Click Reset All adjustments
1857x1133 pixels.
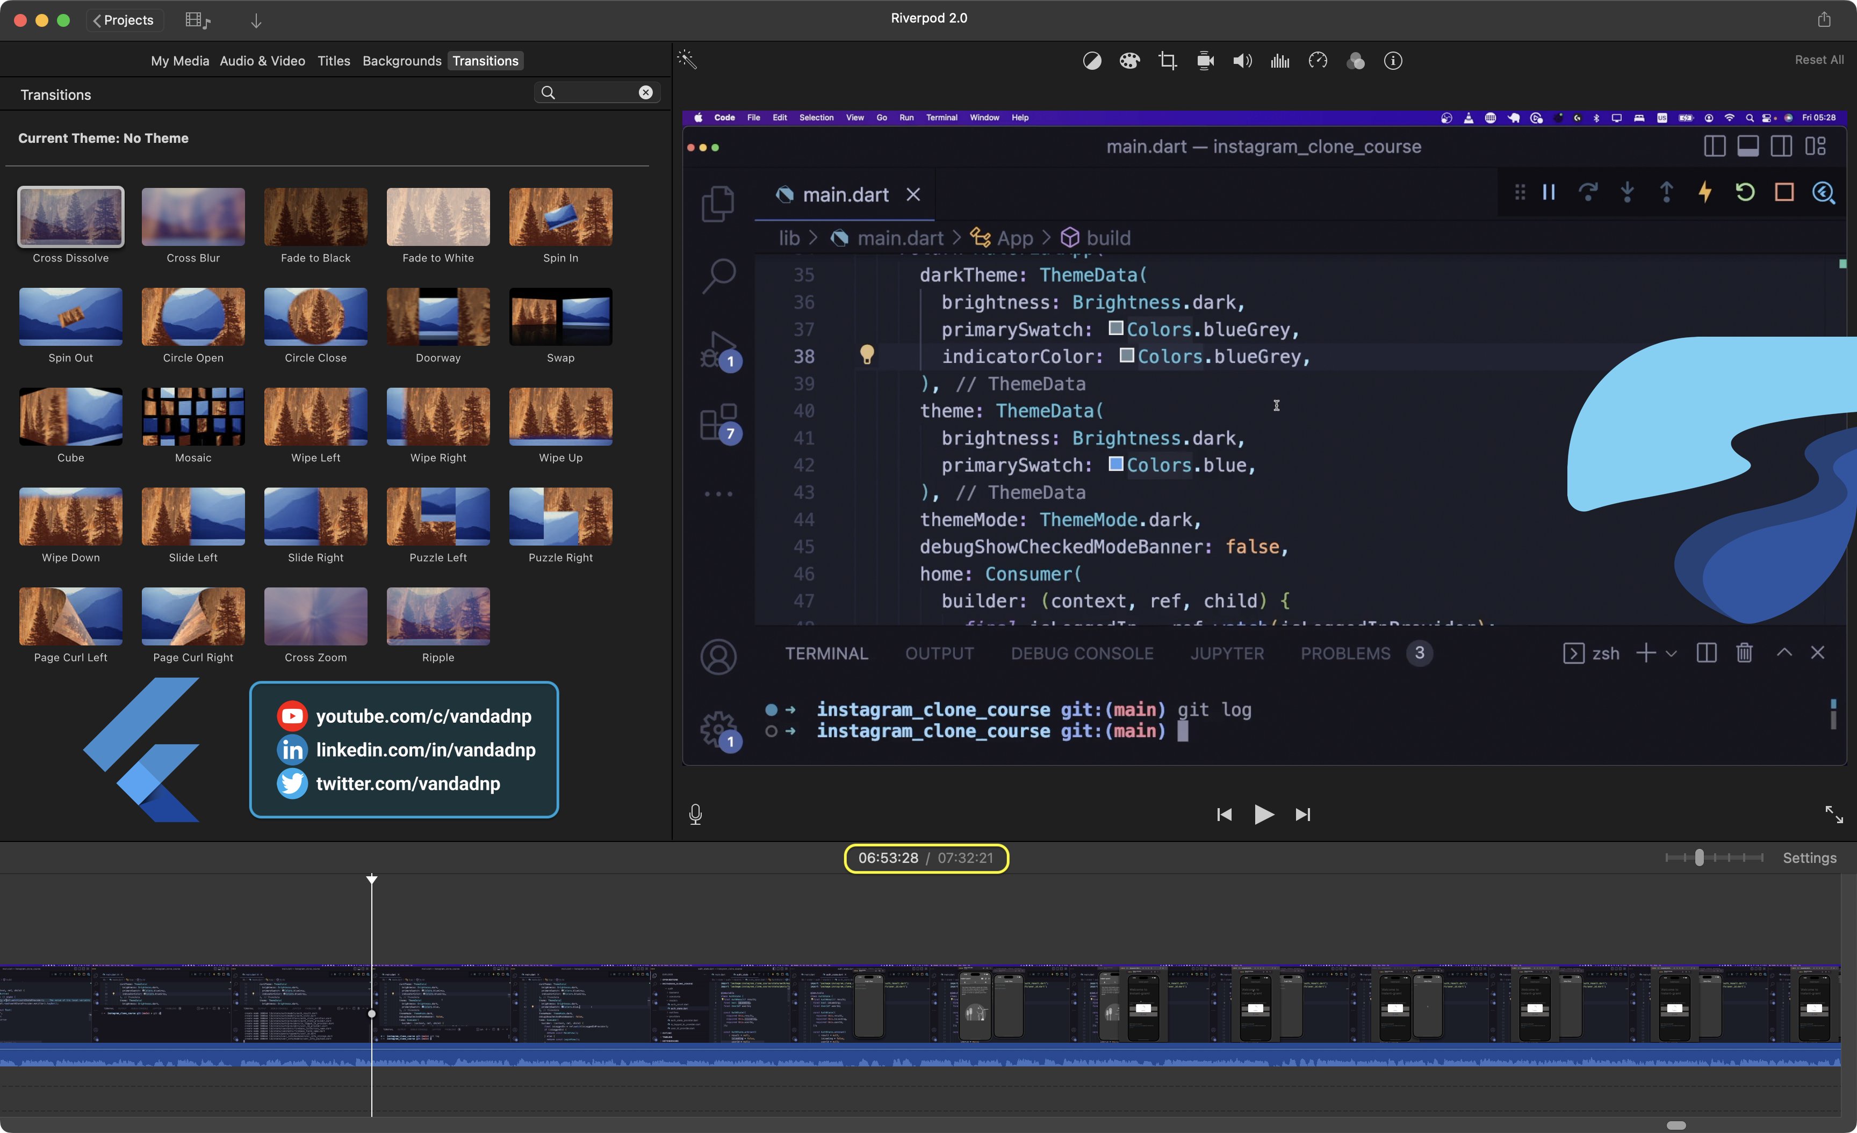coord(1818,60)
